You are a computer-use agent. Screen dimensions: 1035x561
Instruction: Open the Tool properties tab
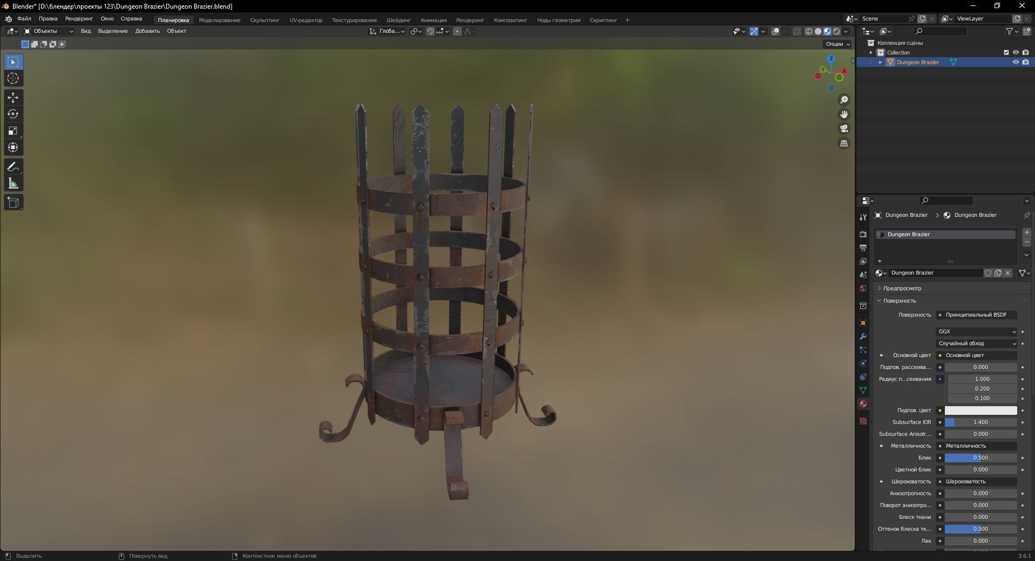click(x=863, y=217)
